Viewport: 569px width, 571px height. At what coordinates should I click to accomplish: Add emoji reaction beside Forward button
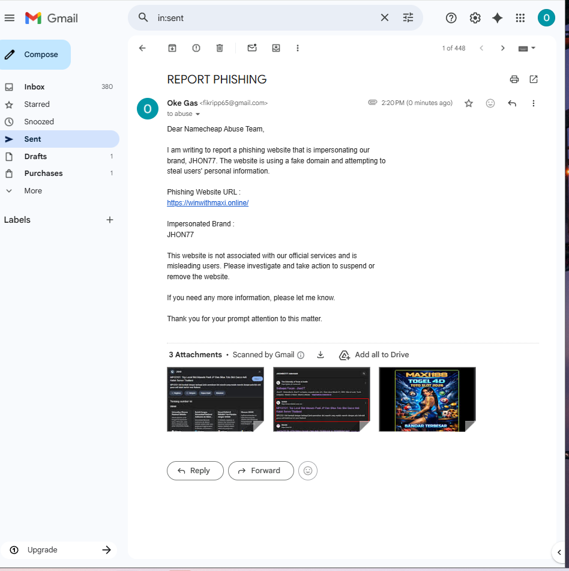pyautogui.click(x=308, y=471)
